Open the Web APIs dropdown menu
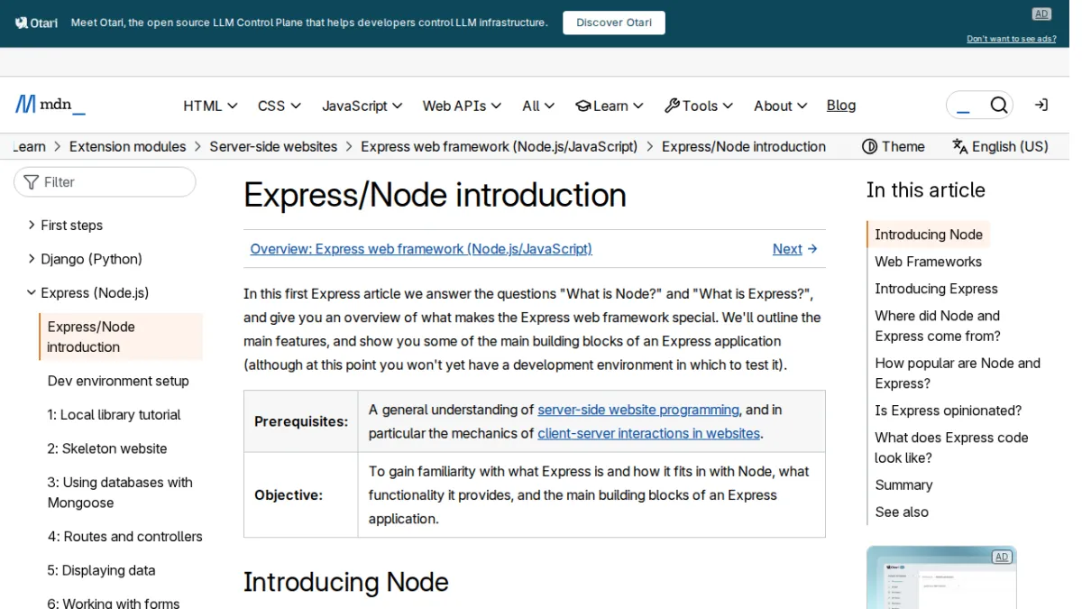 462,106
